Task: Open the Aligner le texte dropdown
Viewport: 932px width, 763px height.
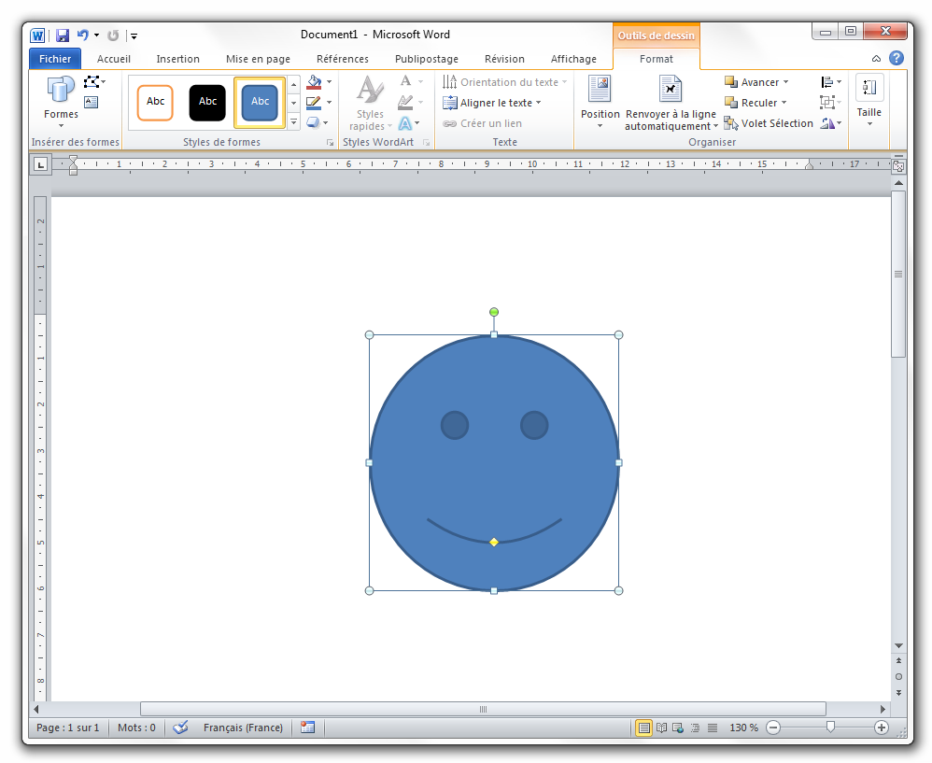Action: [x=492, y=103]
